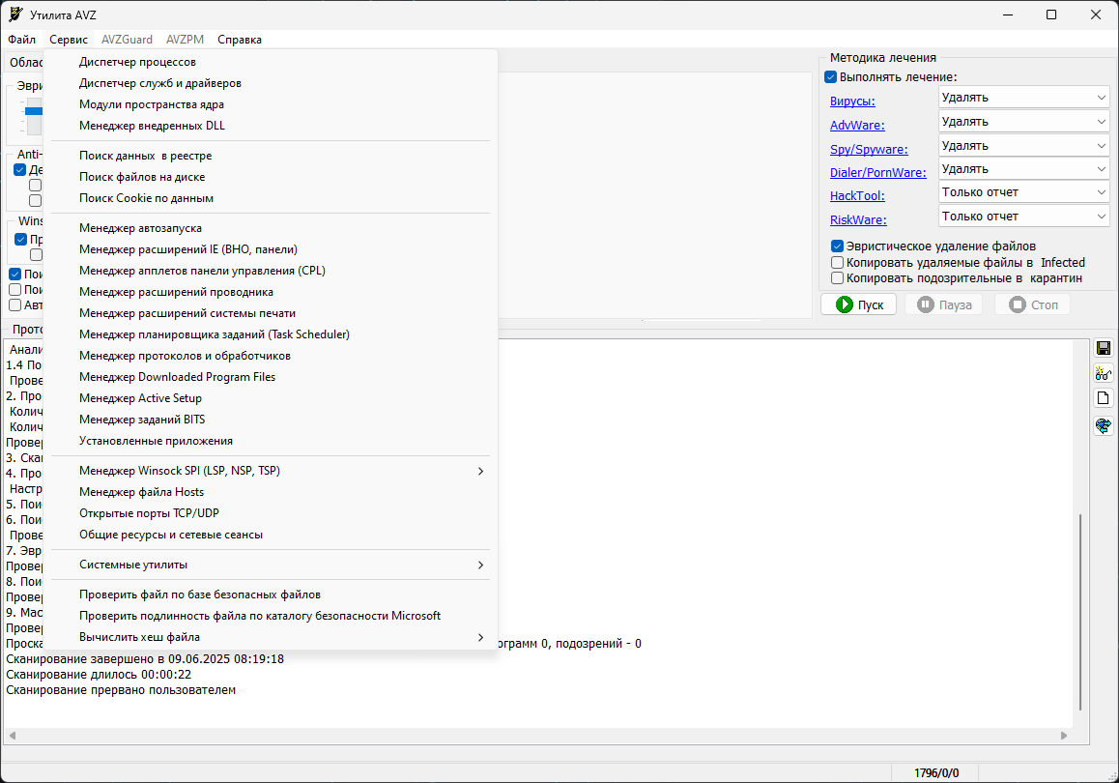Open the Spy/Spyware action dropdown
Screen dimensions: 1119x783
coord(1024,146)
